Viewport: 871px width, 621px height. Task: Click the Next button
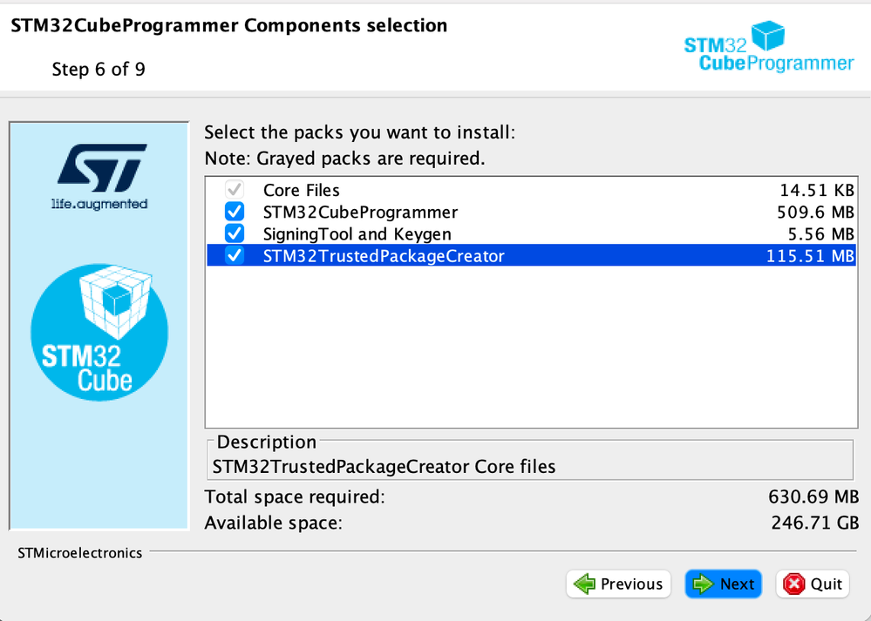[x=724, y=584]
